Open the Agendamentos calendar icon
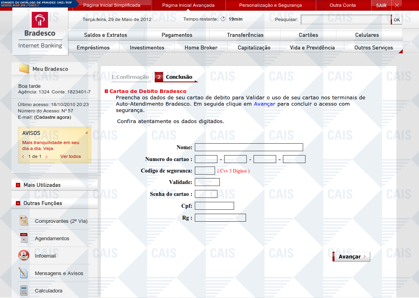 (x=24, y=238)
